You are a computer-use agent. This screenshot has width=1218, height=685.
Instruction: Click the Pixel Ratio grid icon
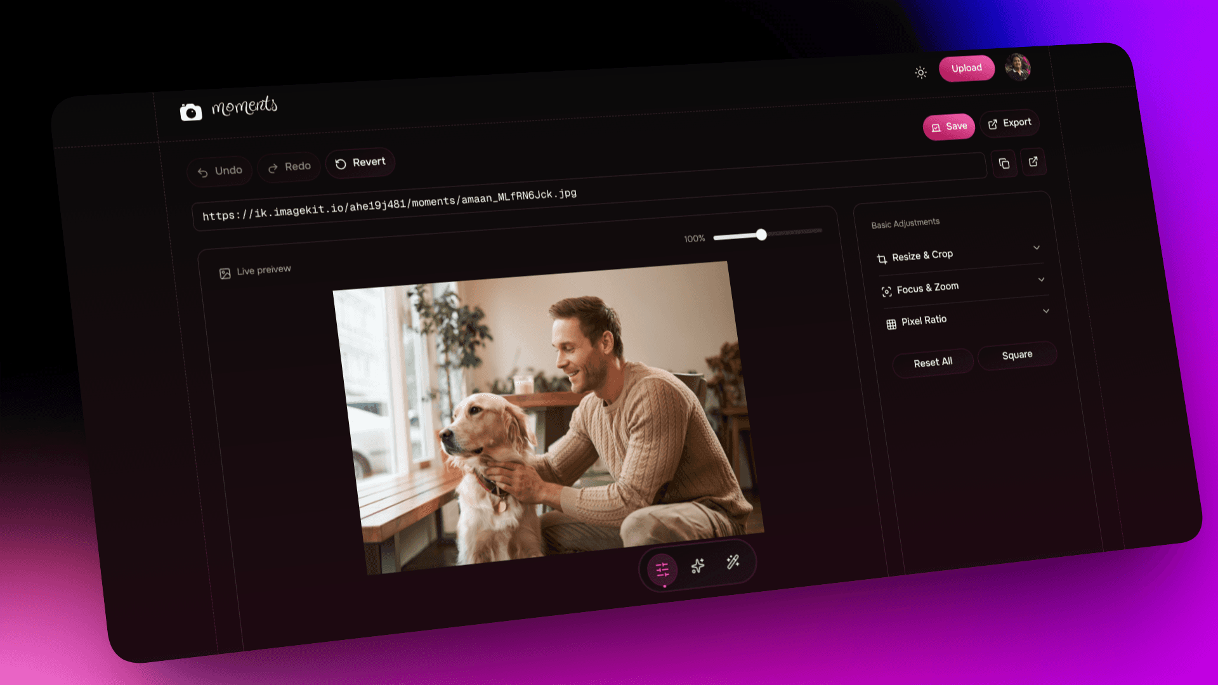tap(891, 324)
